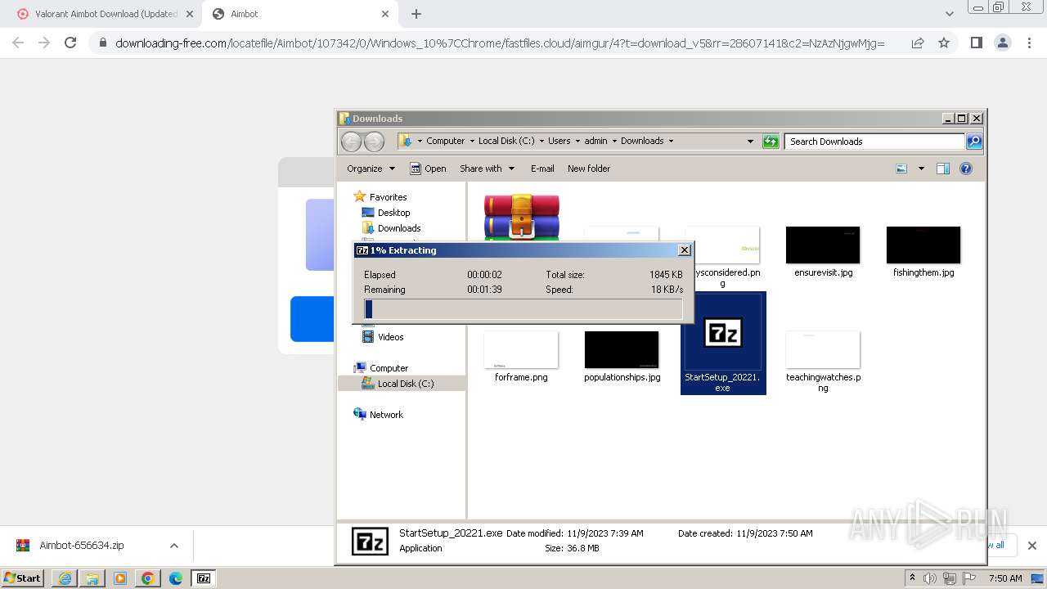Viewport: 1047px width, 589px height.
Task: Click the search magnifier in Explorer
Action: pos(974,142)
